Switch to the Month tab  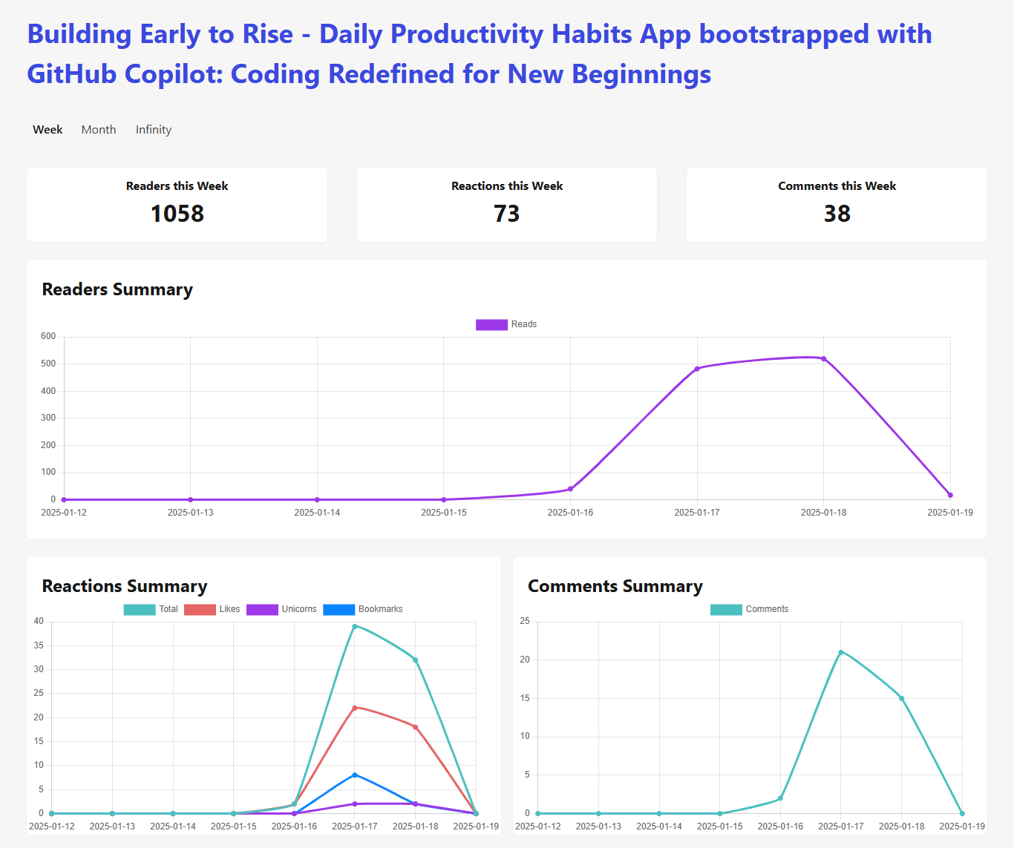coord(99,129)
